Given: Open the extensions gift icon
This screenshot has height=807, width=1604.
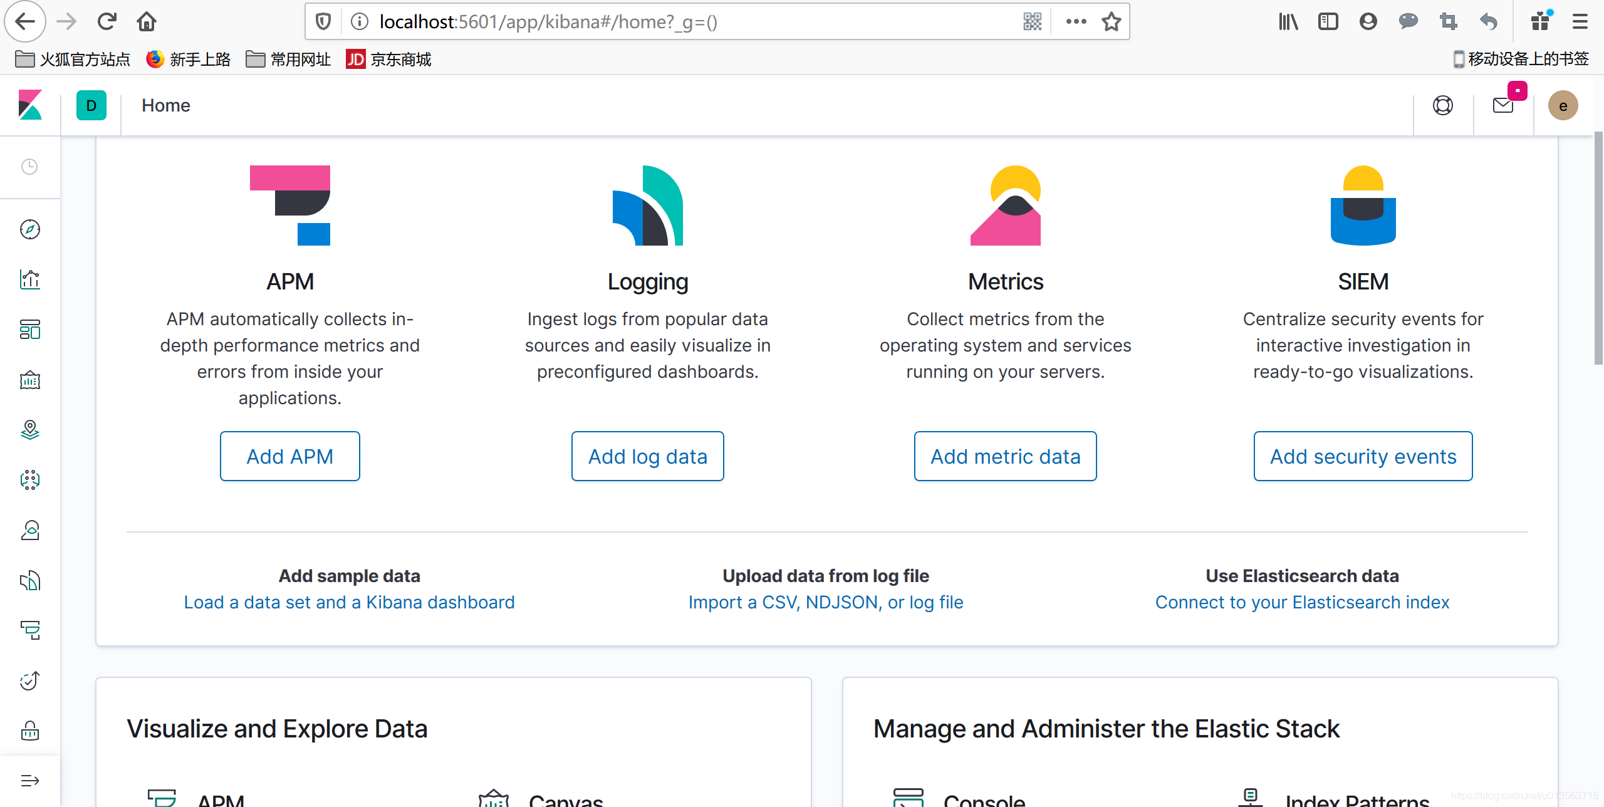Looking at the screenshot, I should [1540, 21].
